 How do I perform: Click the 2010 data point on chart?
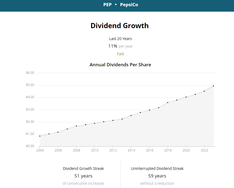(95, 123)
